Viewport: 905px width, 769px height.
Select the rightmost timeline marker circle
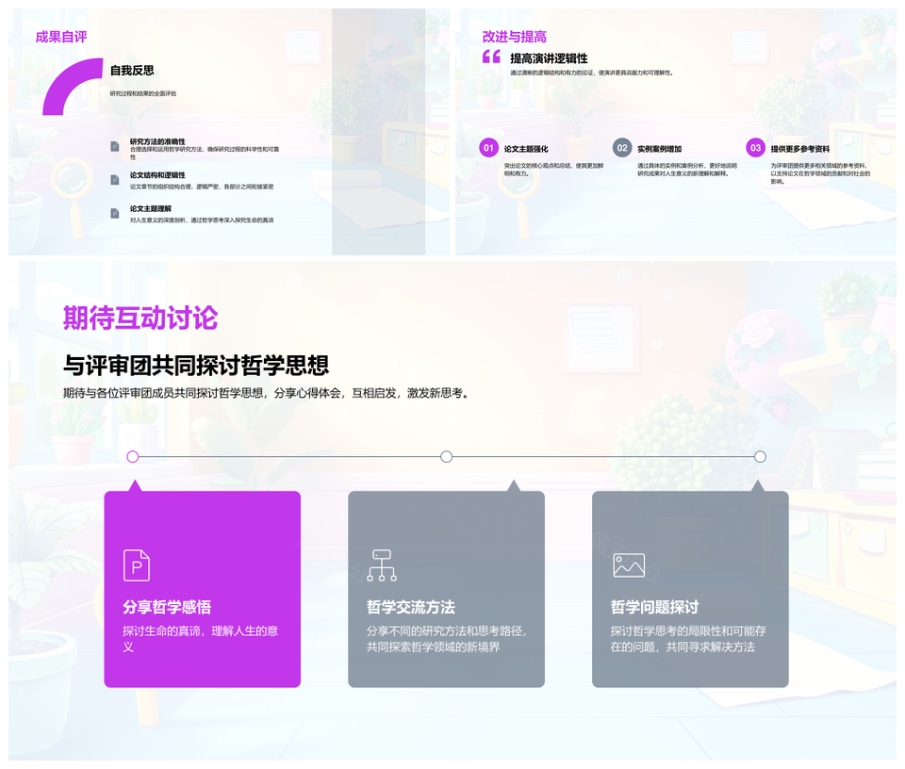point(760,457)
